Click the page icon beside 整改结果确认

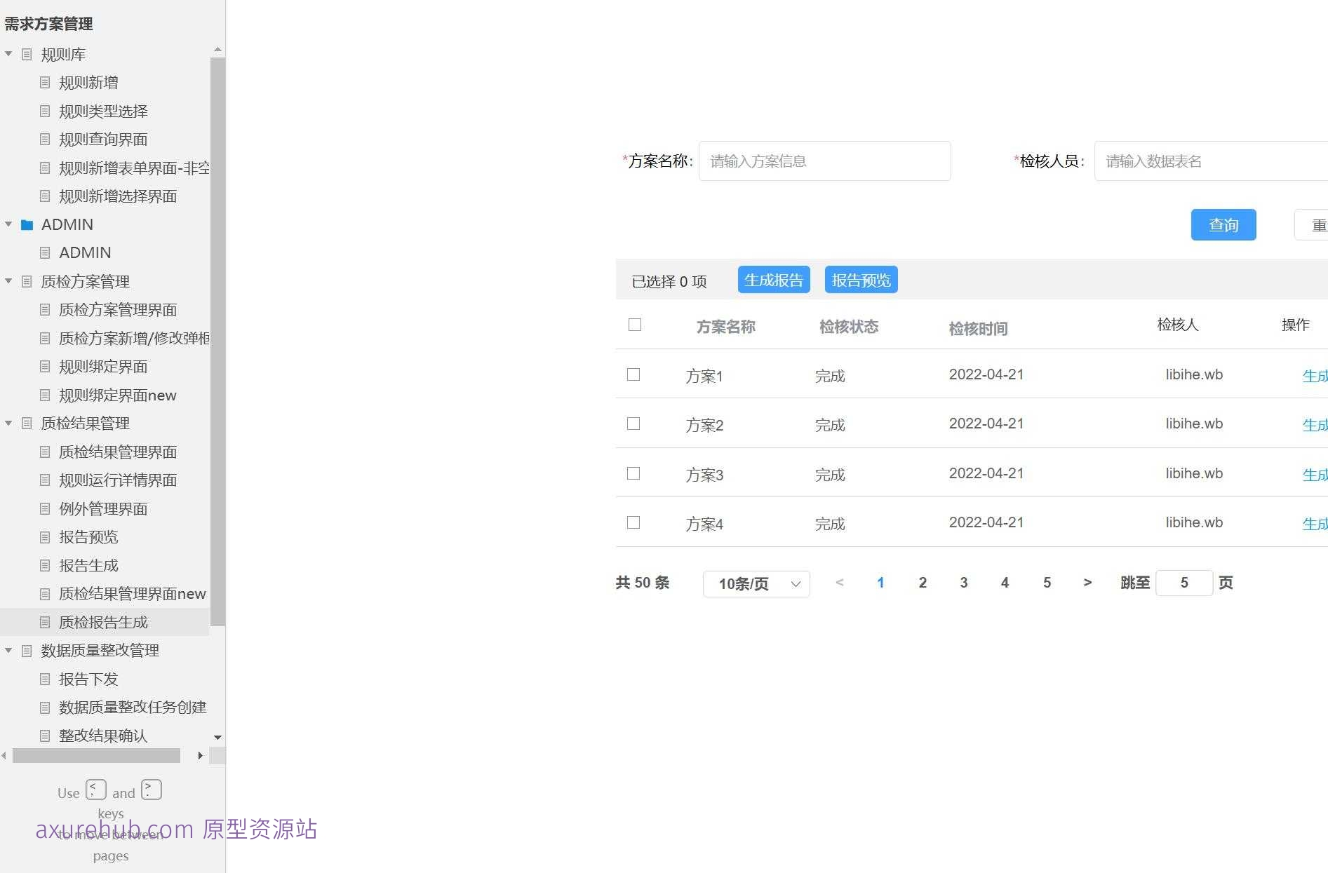click(x=45, y=736)
